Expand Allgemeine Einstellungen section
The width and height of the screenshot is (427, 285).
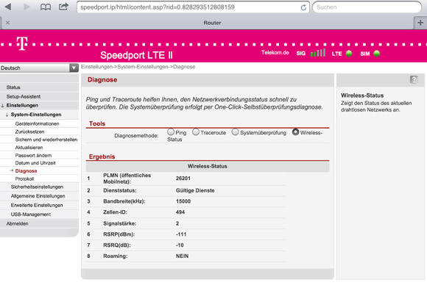point(38,196)
